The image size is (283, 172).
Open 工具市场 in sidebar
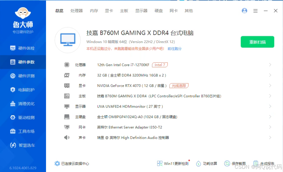click(23, 131)
